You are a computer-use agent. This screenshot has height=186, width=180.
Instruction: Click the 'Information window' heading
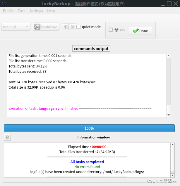[x=93, y=137]
